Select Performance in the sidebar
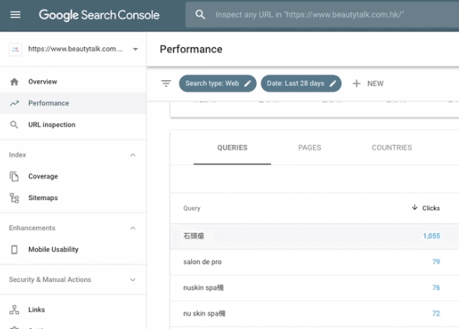Viewport: 459px width, 329px height. (73, 103)
